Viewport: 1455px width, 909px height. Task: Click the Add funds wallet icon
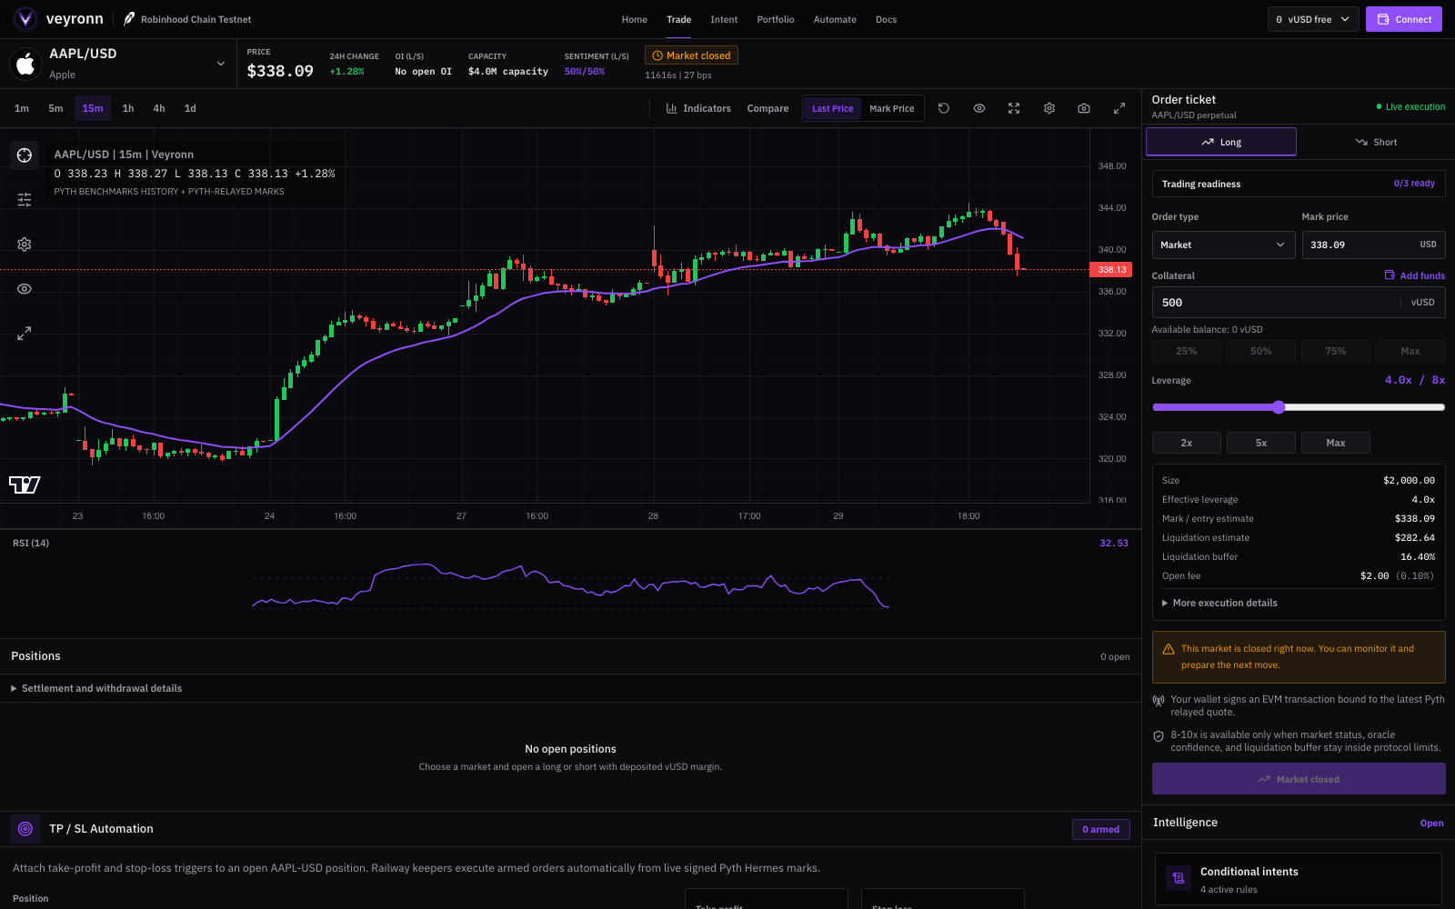pos(1390,275)
